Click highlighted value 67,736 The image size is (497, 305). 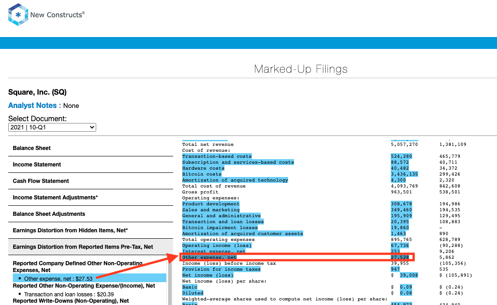coord(400,246)
